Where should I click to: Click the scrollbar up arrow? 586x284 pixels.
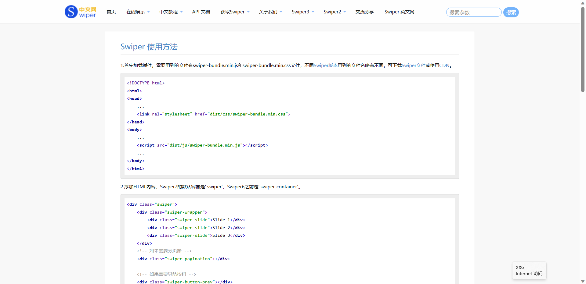pos(582,3)
